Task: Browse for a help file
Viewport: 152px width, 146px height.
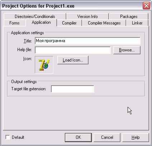Action: (x=127, y=50)
